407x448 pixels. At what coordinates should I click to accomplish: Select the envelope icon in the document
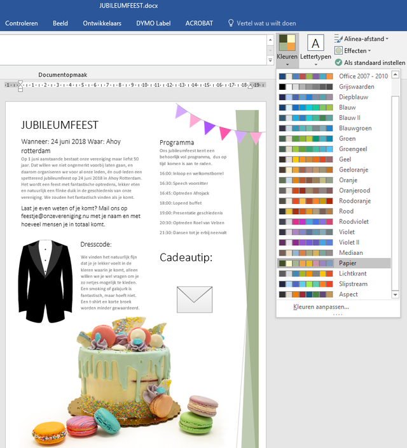tap(195, 300)
